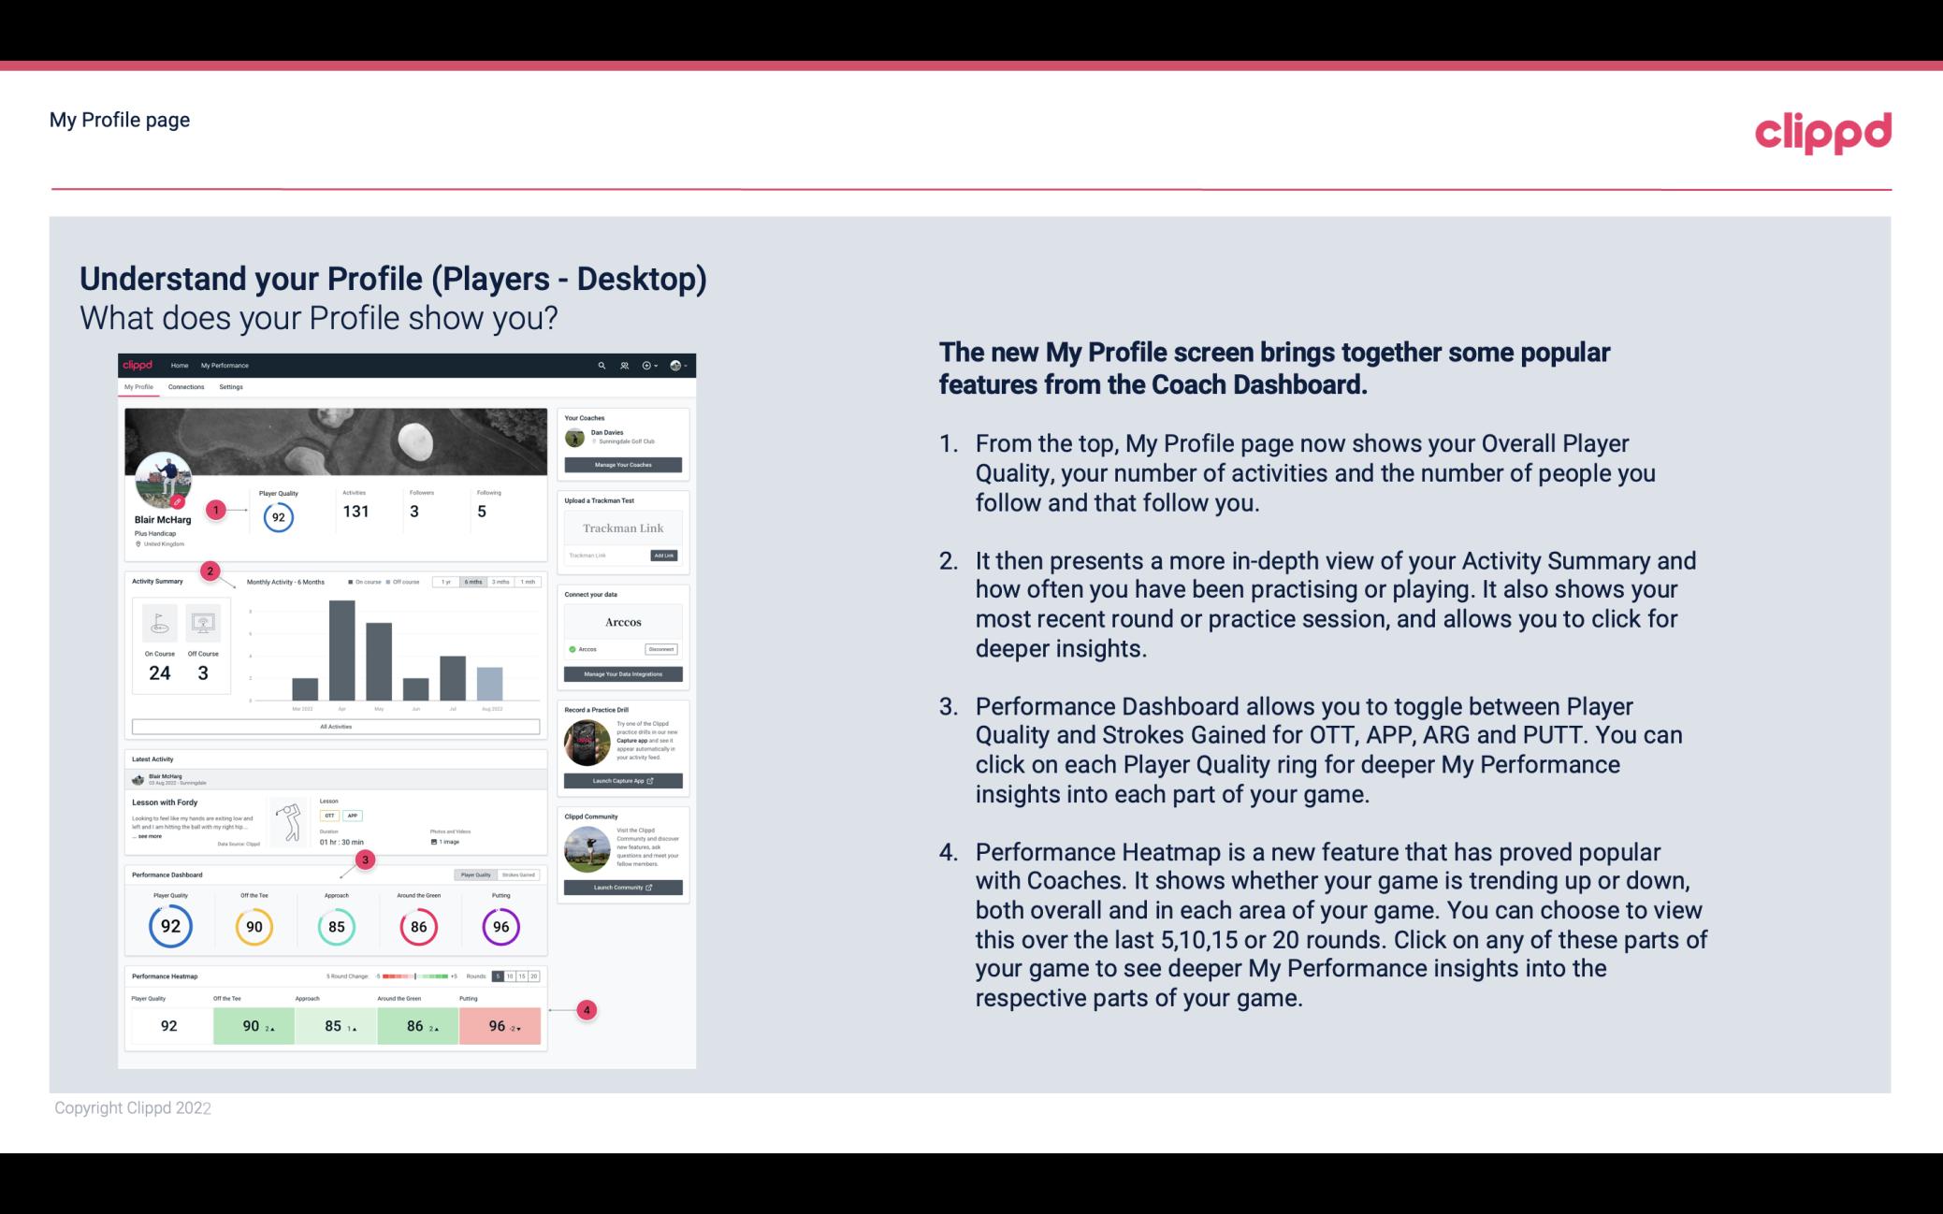This screenshot has height=1214, width=1943.
Task: Open the data integration options expander
Action: pyautogui.click(x=622, y=674)
